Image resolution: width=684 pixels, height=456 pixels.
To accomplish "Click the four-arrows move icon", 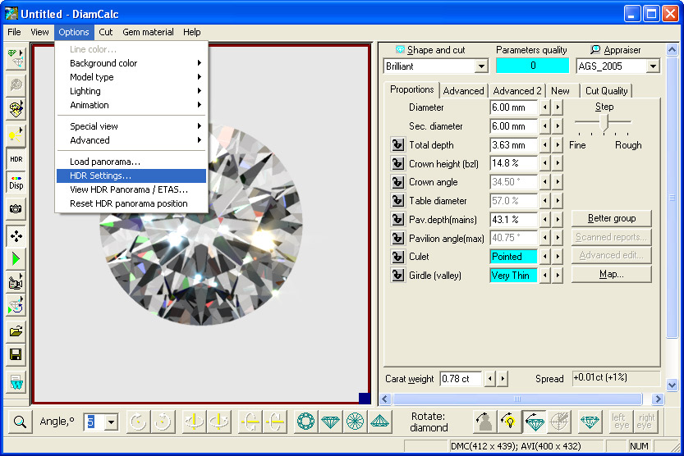I will pos(16,236).
